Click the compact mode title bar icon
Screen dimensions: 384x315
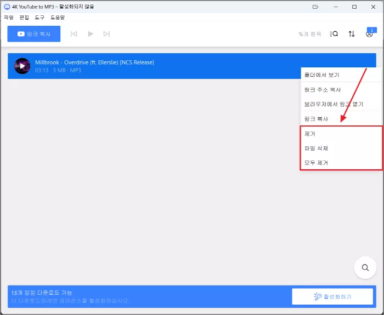point(315,7)
